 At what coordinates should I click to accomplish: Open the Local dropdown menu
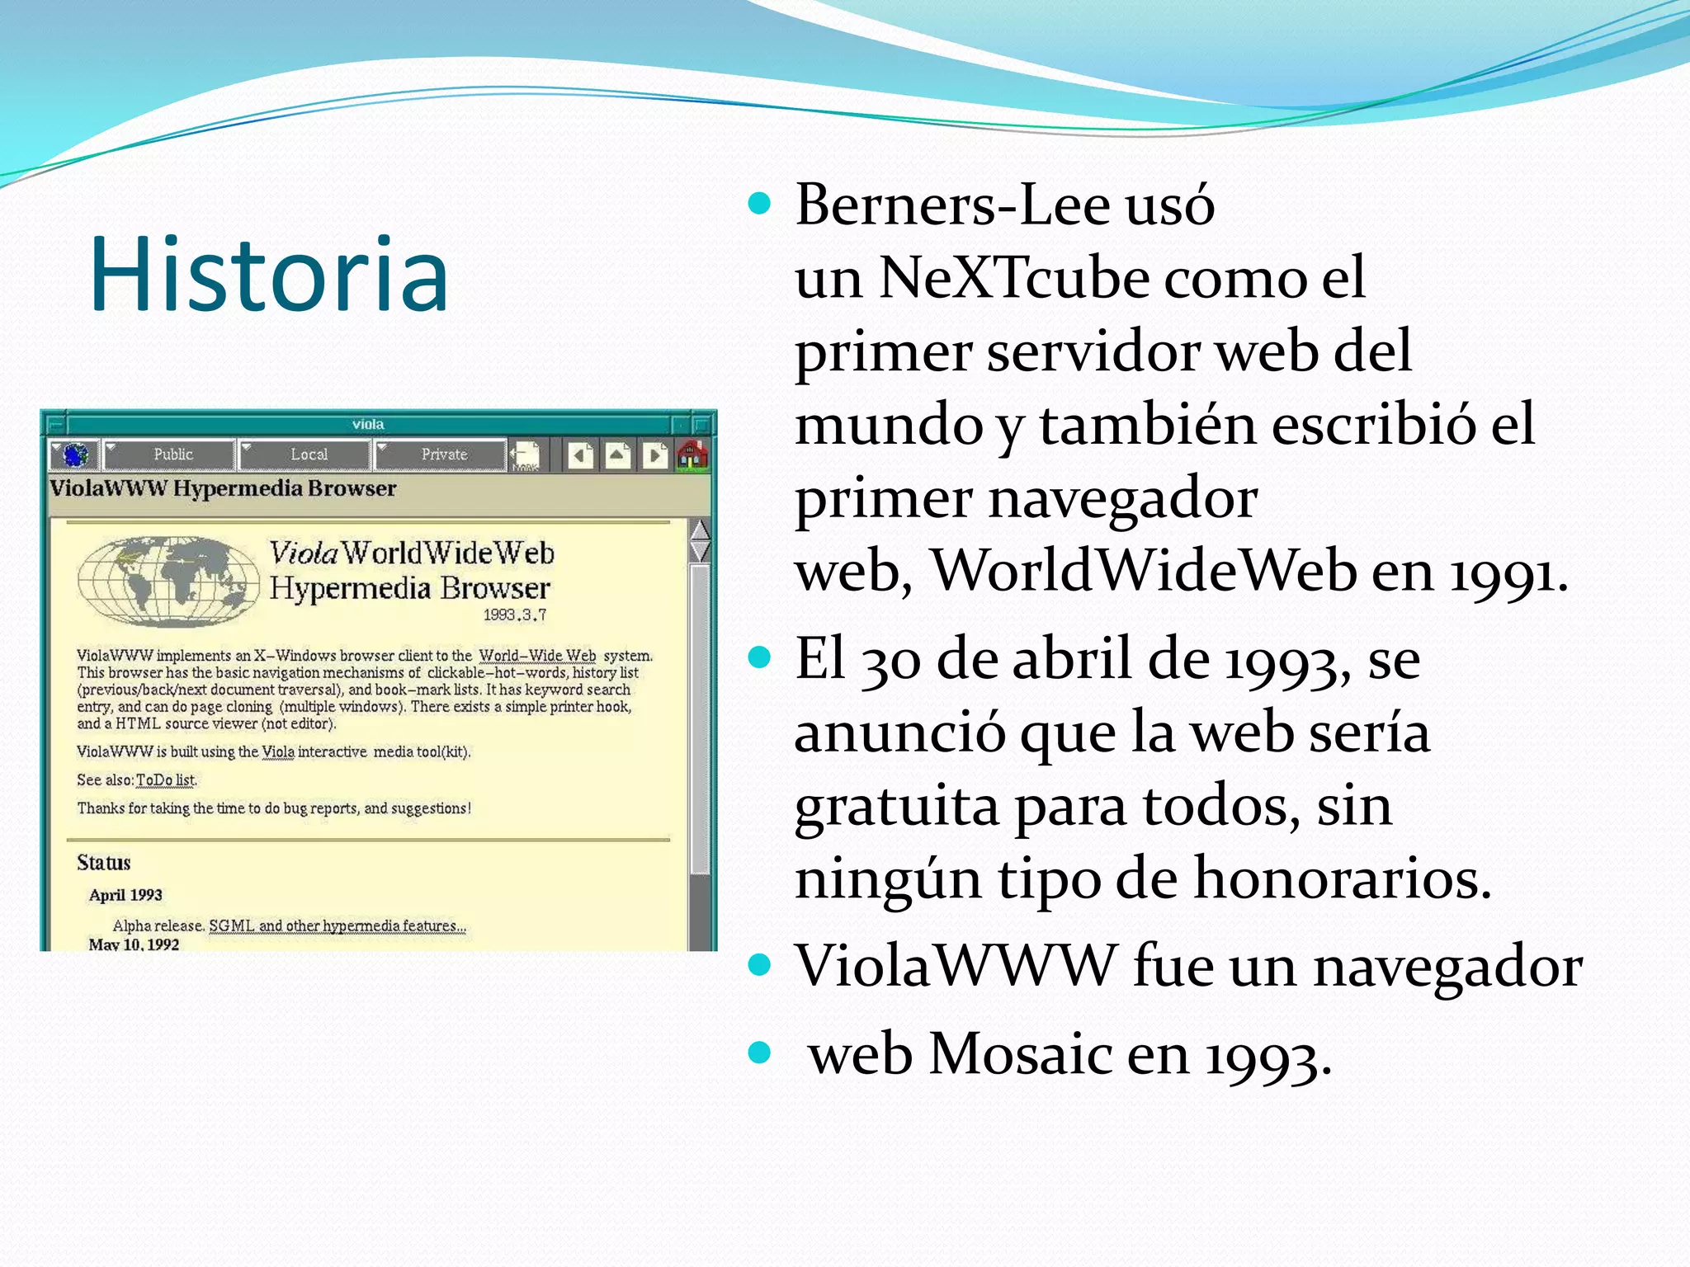pyautogui.click(x=305, y=455)
